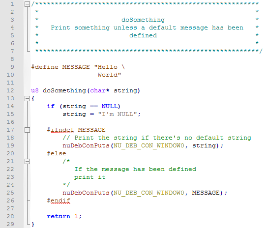Image resolution: width=266 pixels, height=228 pixels.
Task: Click the word 'defined' on comment line 5
Action: click(143, 35)
